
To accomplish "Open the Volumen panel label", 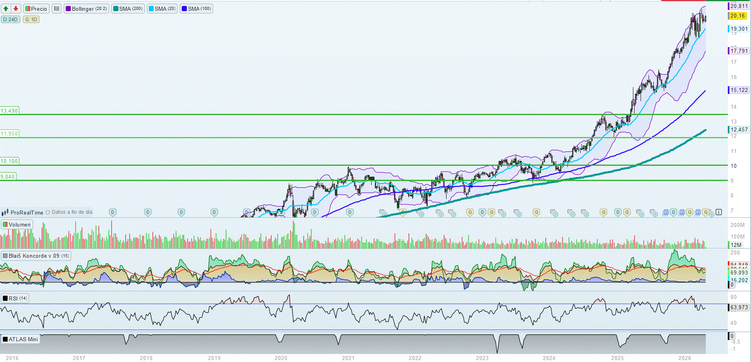I will 17,225.
